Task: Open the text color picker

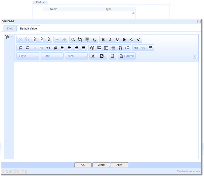Action: [94, 56]
